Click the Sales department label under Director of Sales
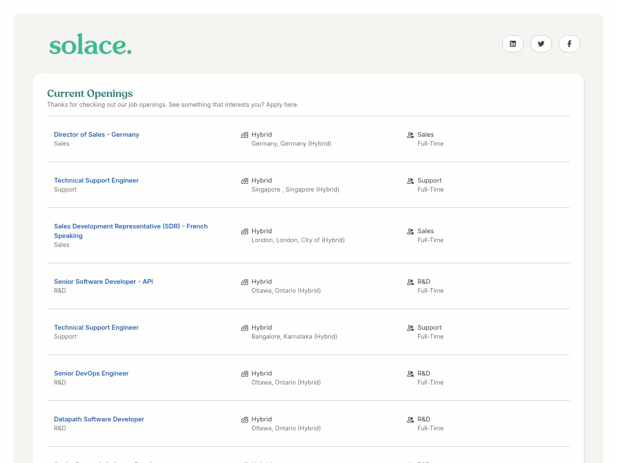The image size is (617, 463). point(62,143)
